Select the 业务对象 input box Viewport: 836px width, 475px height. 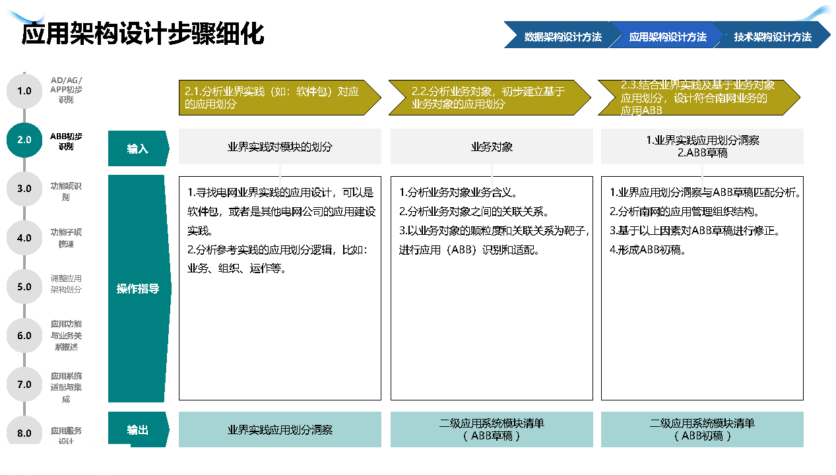click(x=492, y=146)
